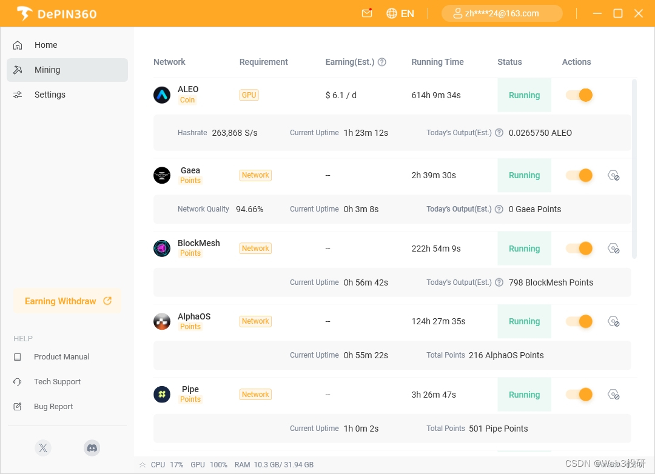Click the Gaea row settings icon

pyautogui.click(x=613, y=175)
